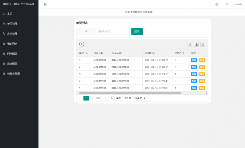Toggle ascending sort on the 序号 column
The height and width of the screenshot is (148, 245).
[x=86, y=52]
